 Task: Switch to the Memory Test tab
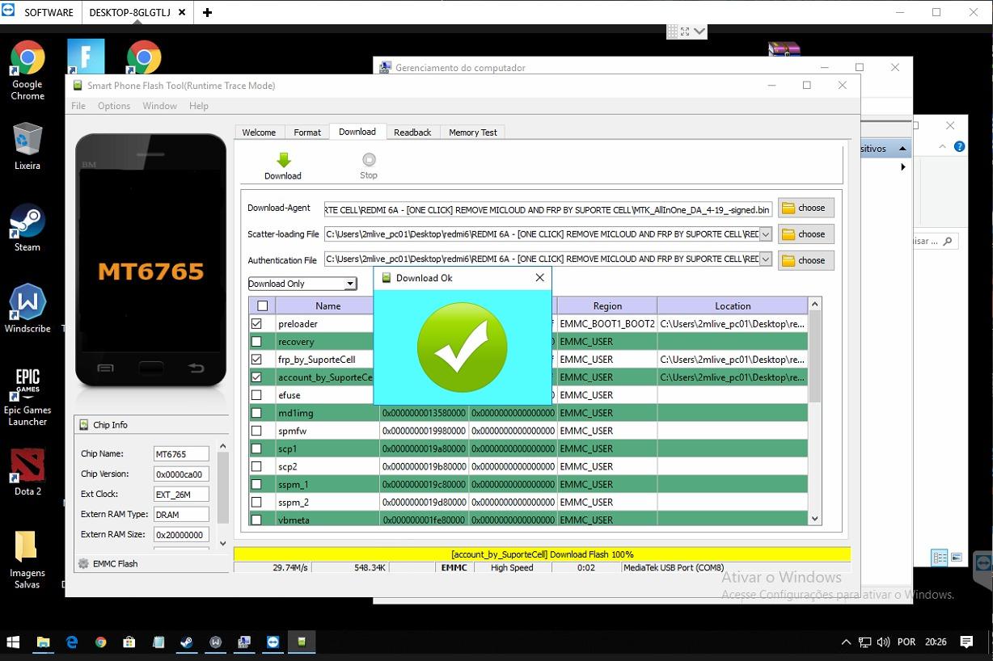473,133
